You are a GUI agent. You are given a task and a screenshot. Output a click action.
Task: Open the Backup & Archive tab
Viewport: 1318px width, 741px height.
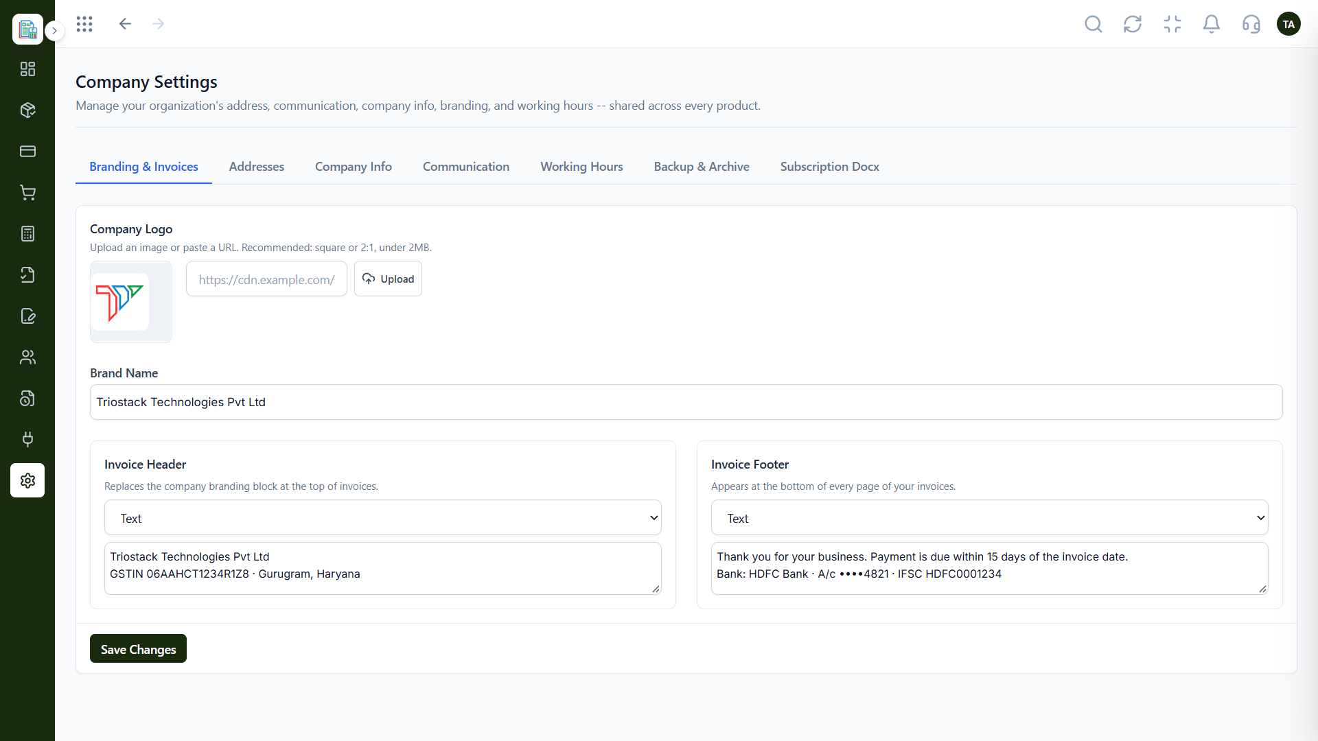[x=702, y=167]
